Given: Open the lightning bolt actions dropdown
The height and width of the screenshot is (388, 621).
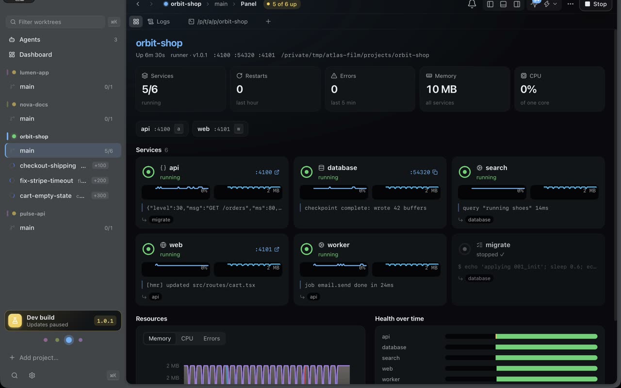Looking at the screenshot, I should pos(550,4).
